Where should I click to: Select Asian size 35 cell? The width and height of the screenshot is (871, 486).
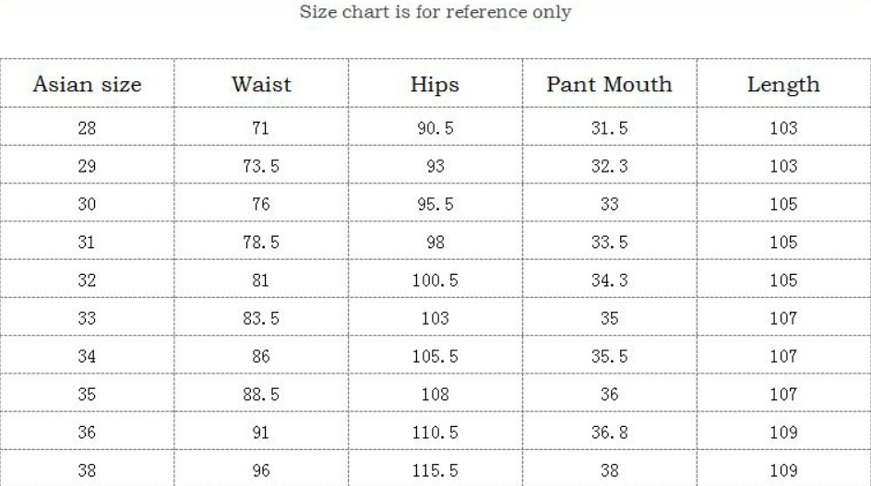click(x=88, y=395)
